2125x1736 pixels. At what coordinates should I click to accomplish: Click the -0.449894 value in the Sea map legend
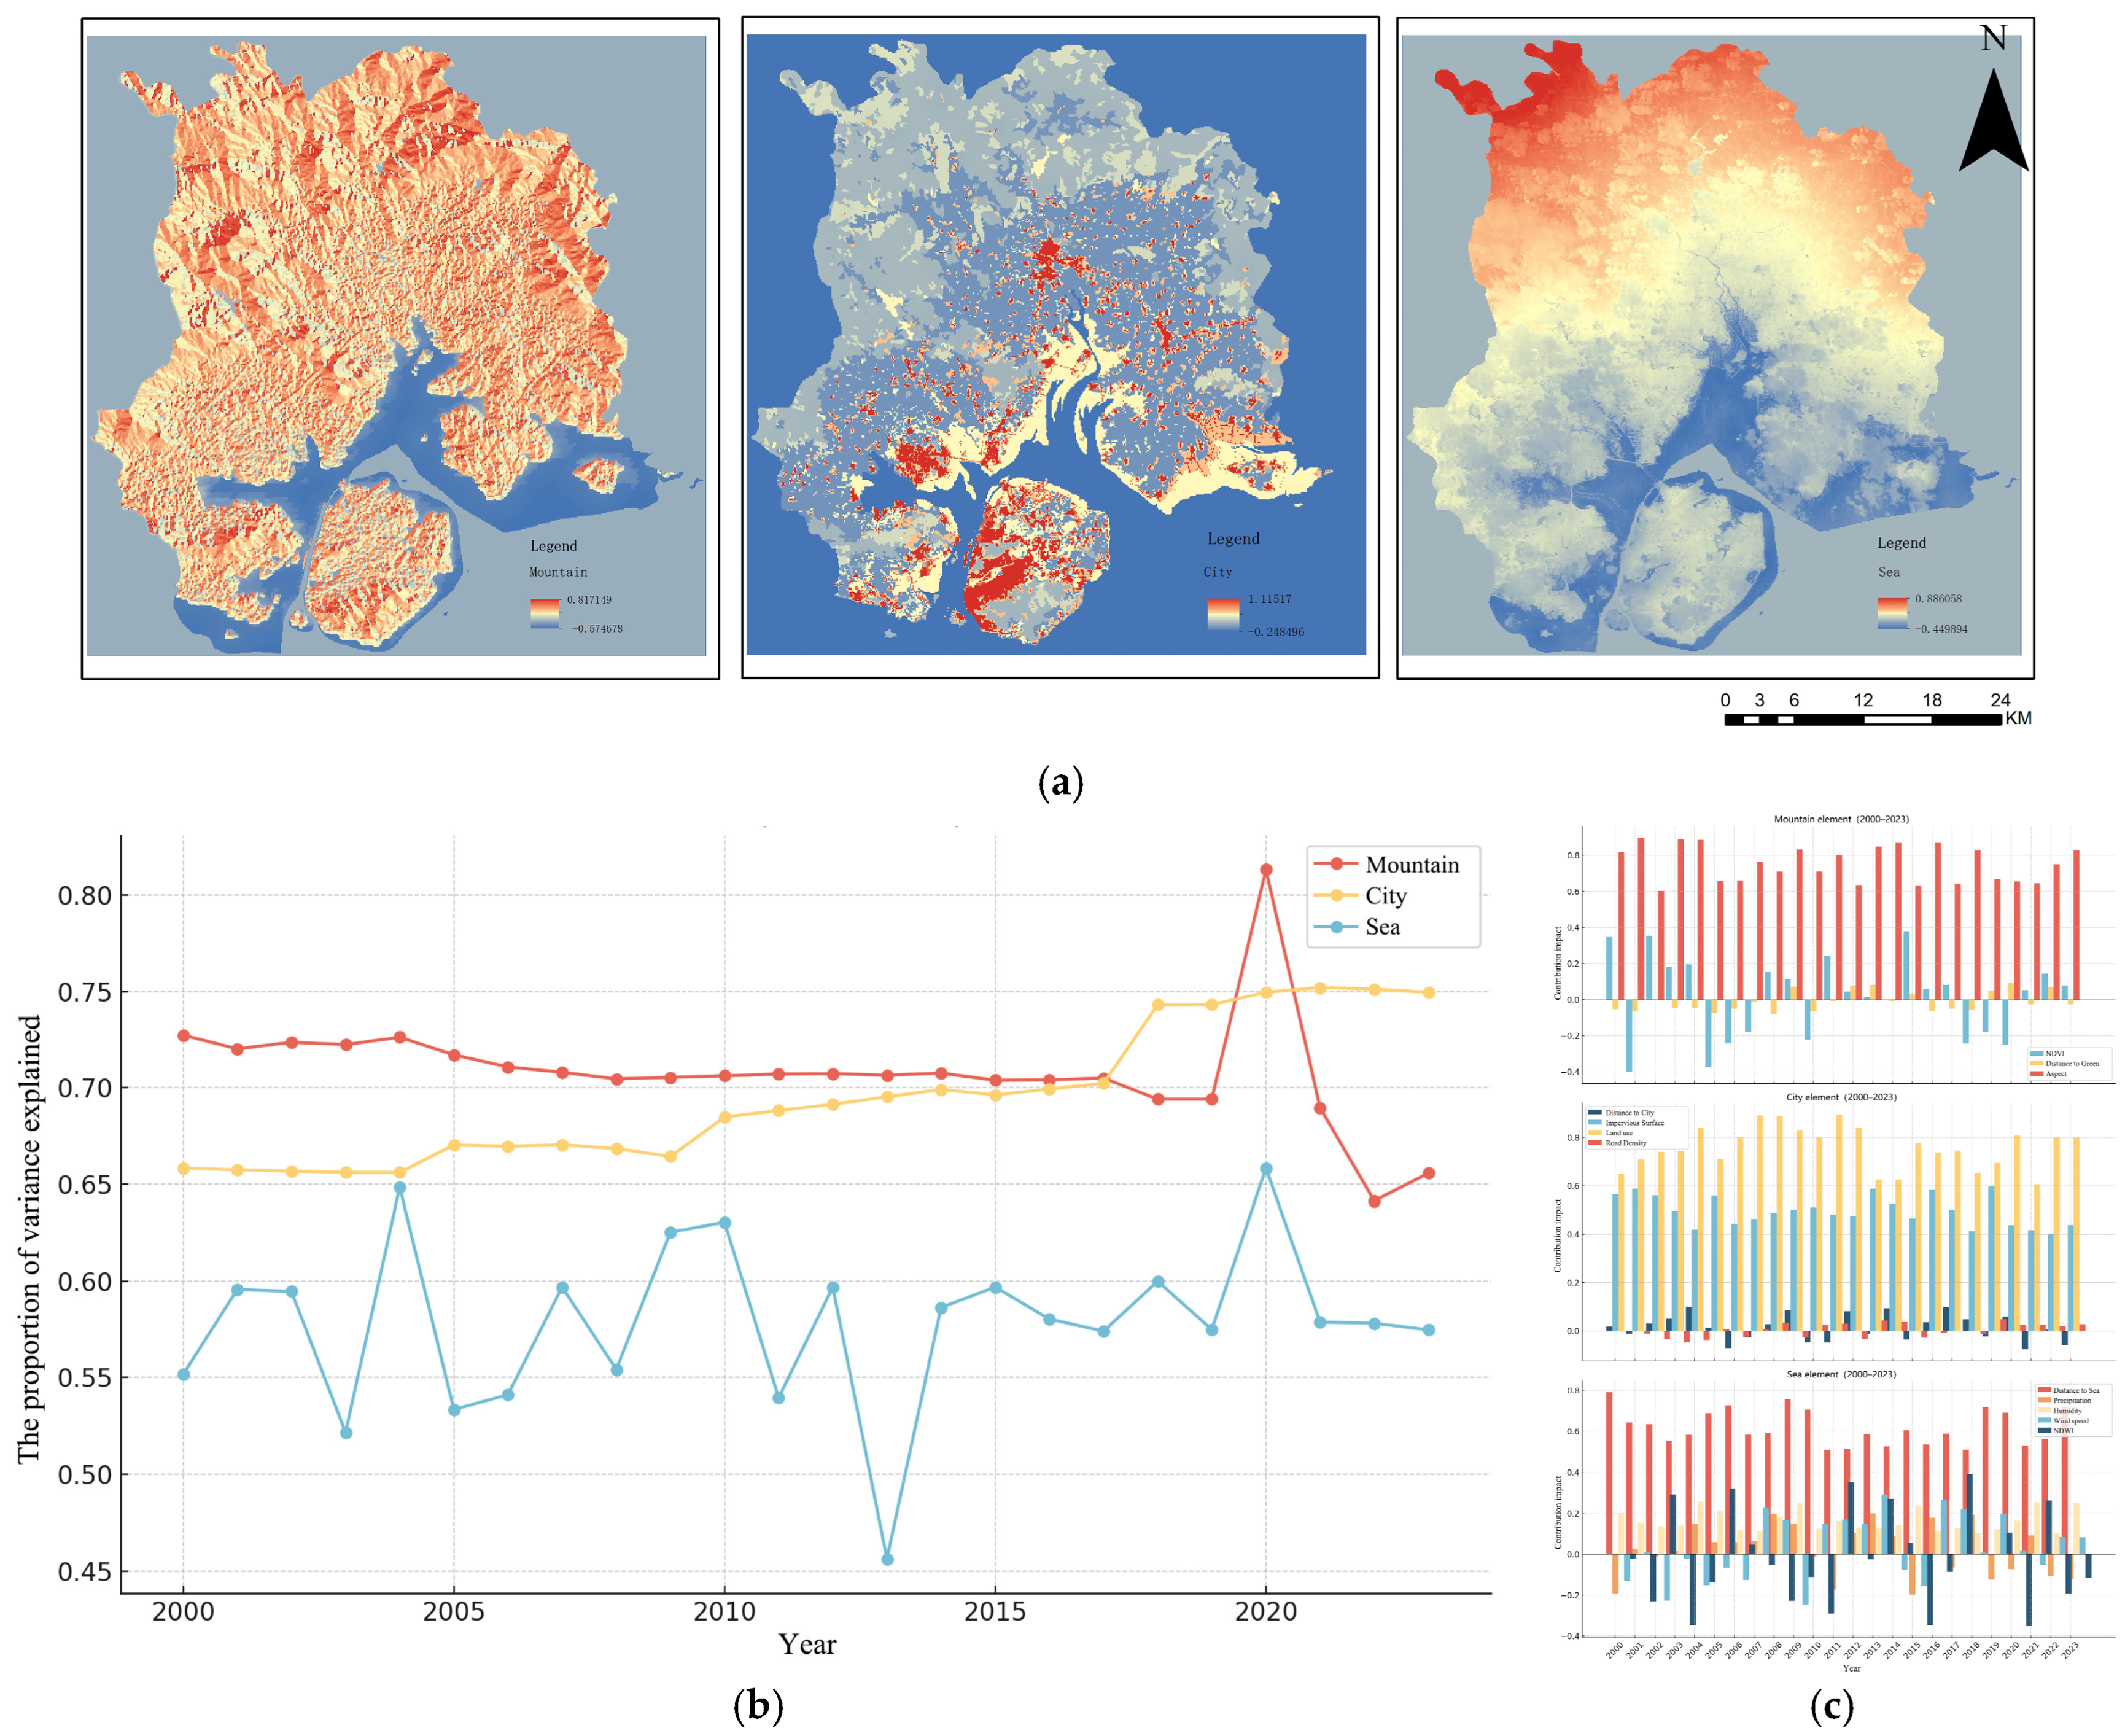pos(1941,629)
